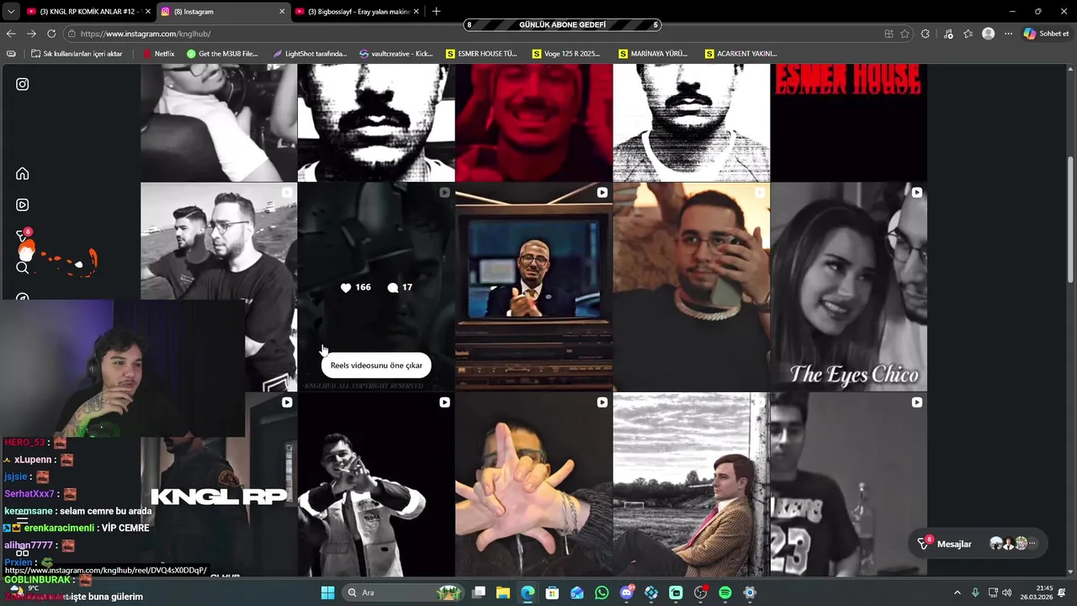Open OBS Studio from taskbar
The width and height of the screenshot is (1077, 606).
coord(701,593)
